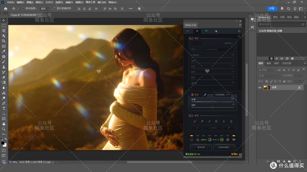Hide the 背景 layer with eye icon
Screen dimensions: 307x172
pos(260,88)
